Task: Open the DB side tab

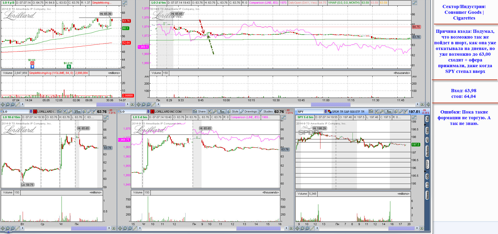Action: 427,176
